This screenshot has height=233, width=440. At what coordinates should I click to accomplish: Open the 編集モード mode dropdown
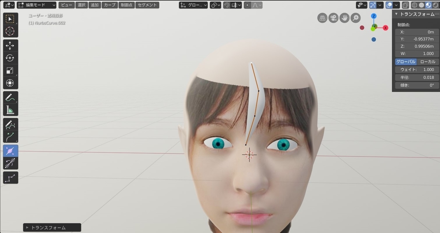coord(37,5)
